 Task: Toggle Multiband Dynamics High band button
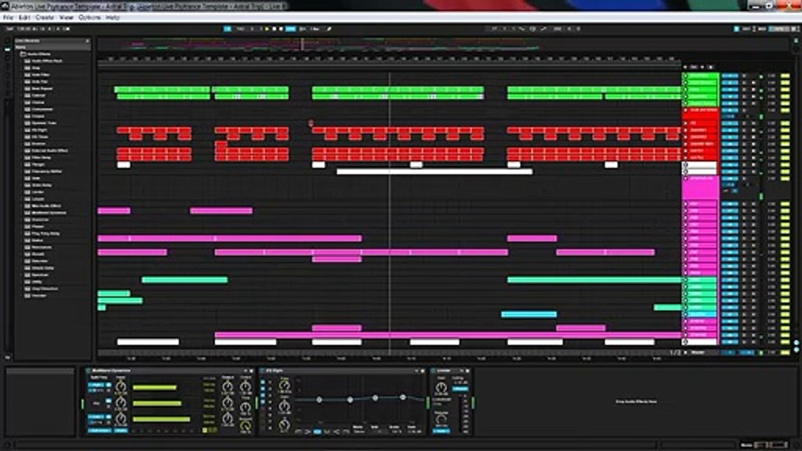pyautogui.click(x=96, y=385)
